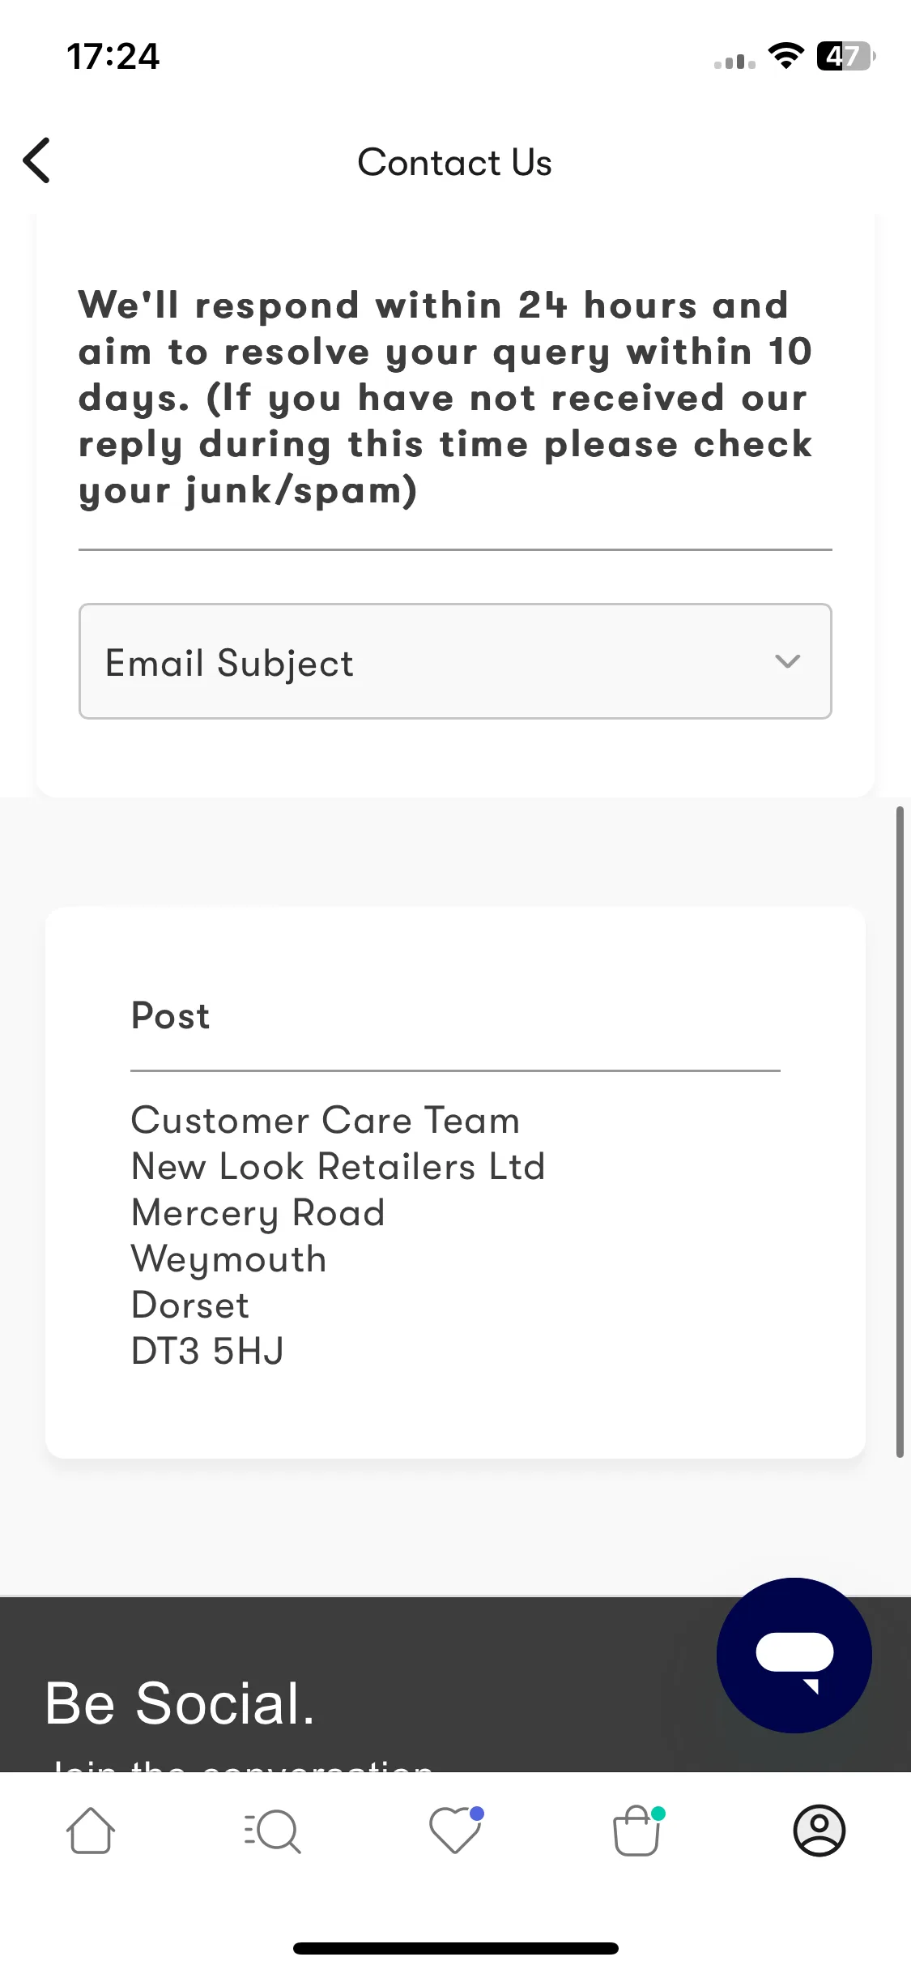911x1974 pixels.
Task: Tap the DT3 5HJ postcode line
Action: (208, 1351)
